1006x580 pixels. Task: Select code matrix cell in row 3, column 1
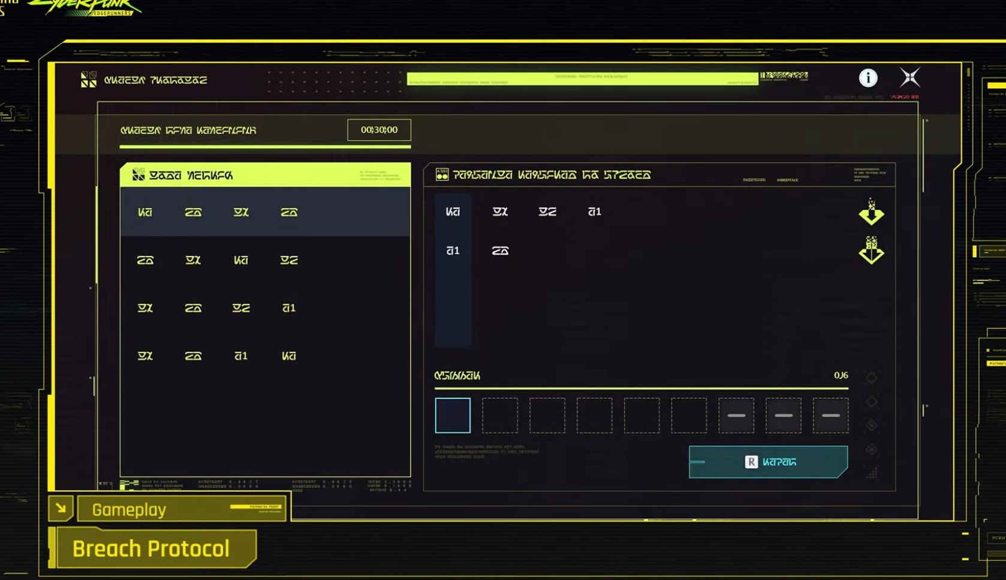145,308
